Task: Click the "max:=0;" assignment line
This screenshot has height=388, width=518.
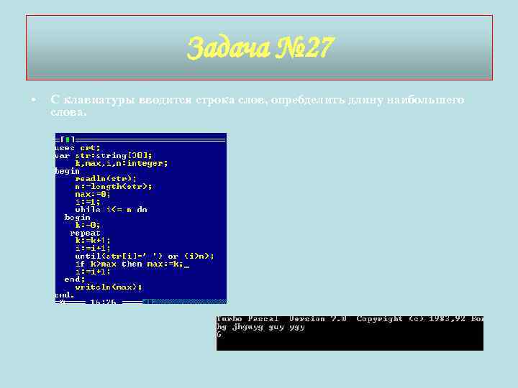Action: [x=92, y=194]
